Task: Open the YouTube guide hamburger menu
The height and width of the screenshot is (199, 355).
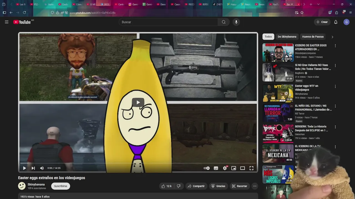Action: coord(7,22)
